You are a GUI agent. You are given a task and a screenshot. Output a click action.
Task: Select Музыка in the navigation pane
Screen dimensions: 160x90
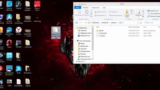(82, 54)
